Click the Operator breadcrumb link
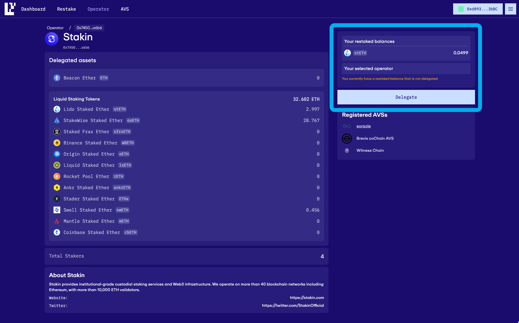 [55, 28]
